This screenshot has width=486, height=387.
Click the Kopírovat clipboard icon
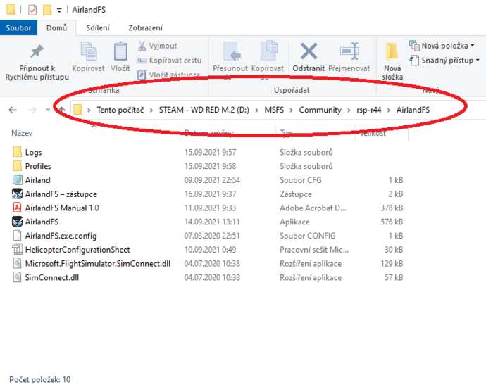89,51
